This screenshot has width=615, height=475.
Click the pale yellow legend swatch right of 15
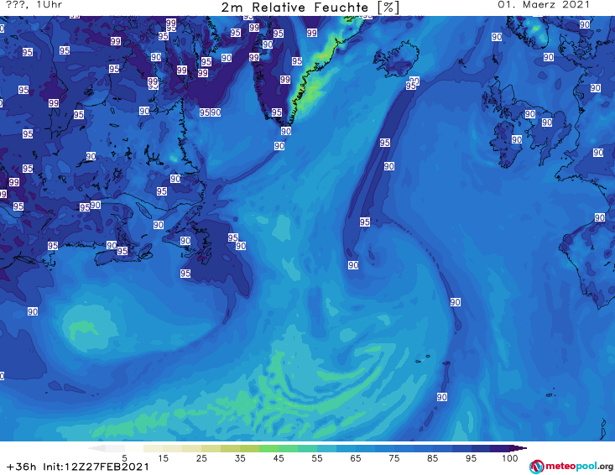click(173, 448)
